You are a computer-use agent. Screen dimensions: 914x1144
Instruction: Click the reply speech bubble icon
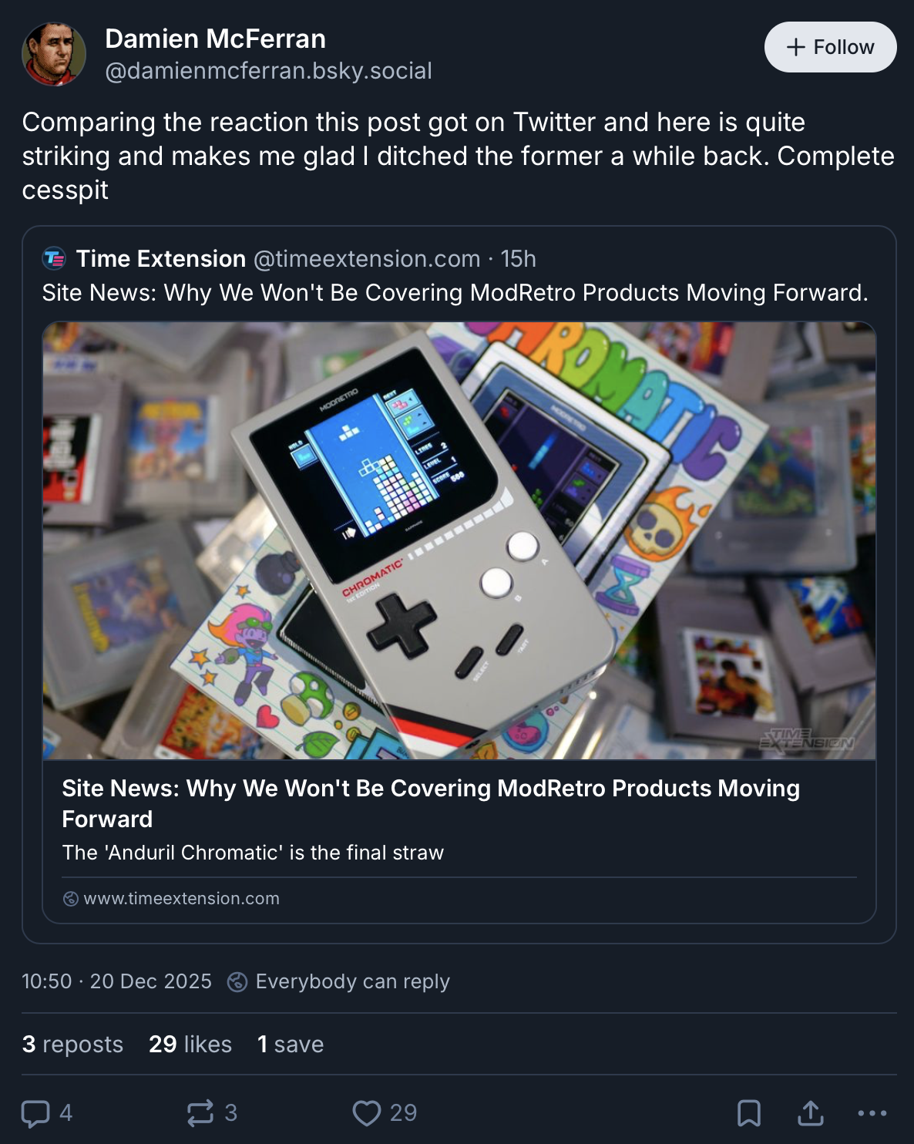(x=35, y=1113)
